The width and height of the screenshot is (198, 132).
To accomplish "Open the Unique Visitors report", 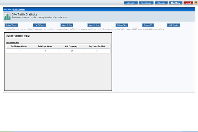I will point(11,25).
